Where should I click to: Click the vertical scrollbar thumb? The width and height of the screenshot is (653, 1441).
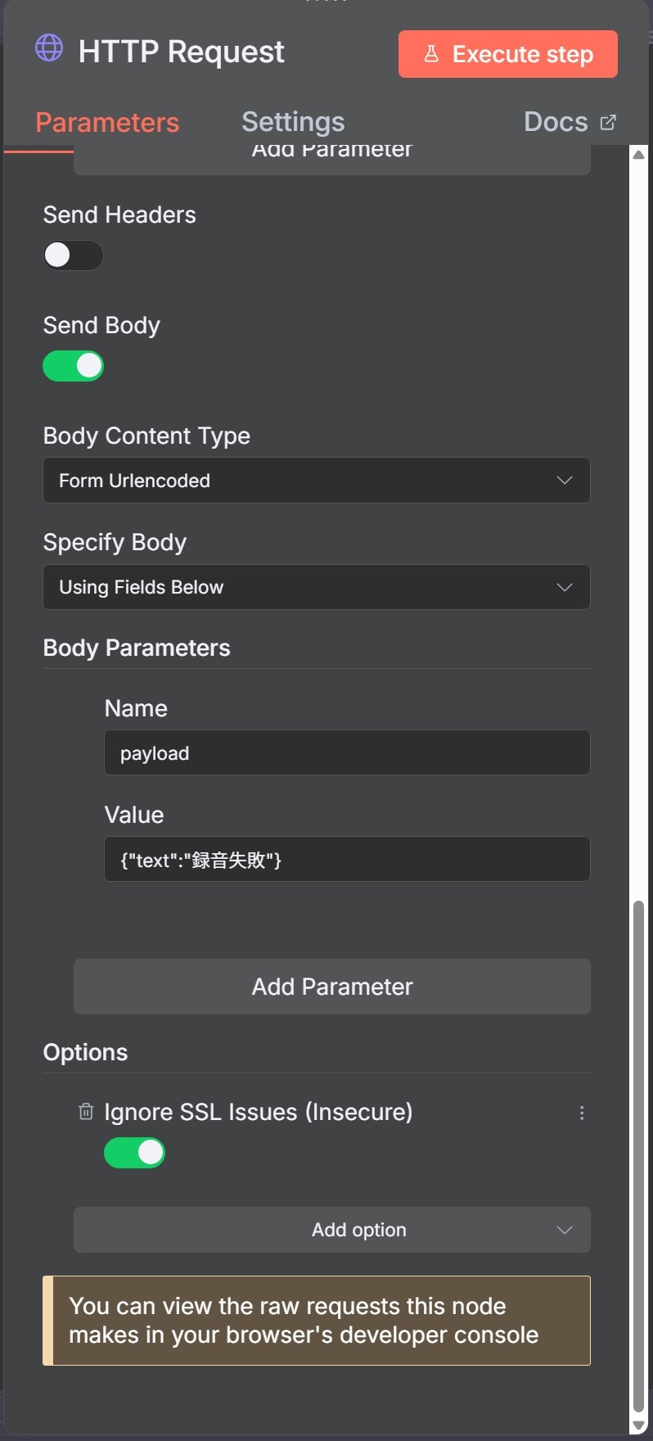pos(638,1146)
